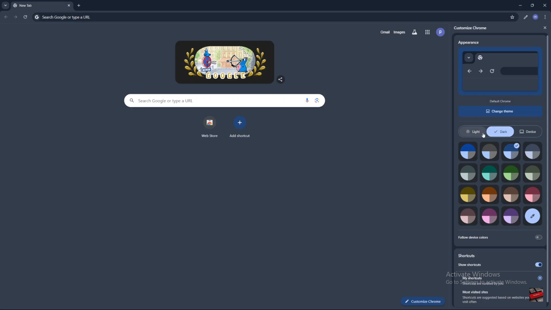This screenshot has height=310, width=551.
Task: Choose the grey-green sage swatch
Action: coord(532,173)
